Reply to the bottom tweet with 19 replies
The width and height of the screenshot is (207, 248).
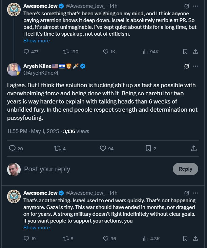(x=27, y=239)
